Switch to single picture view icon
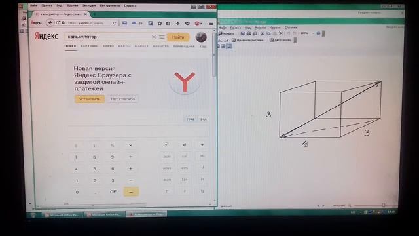Image resolution: width=419 pixels, height=236 pixels. (229, 46)
